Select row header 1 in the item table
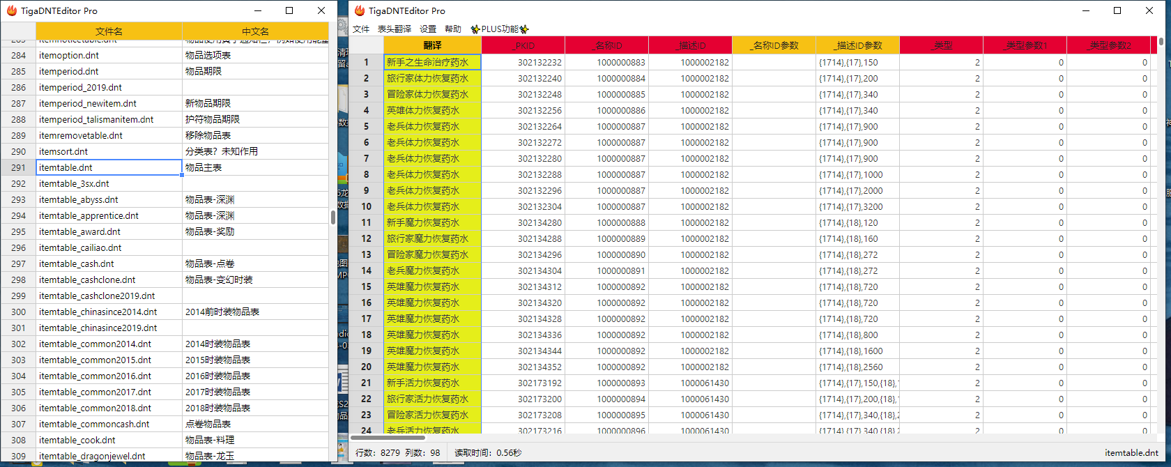 366,62
